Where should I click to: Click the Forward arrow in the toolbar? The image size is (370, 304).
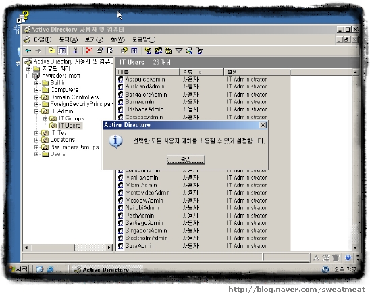(x=38, y=51)
